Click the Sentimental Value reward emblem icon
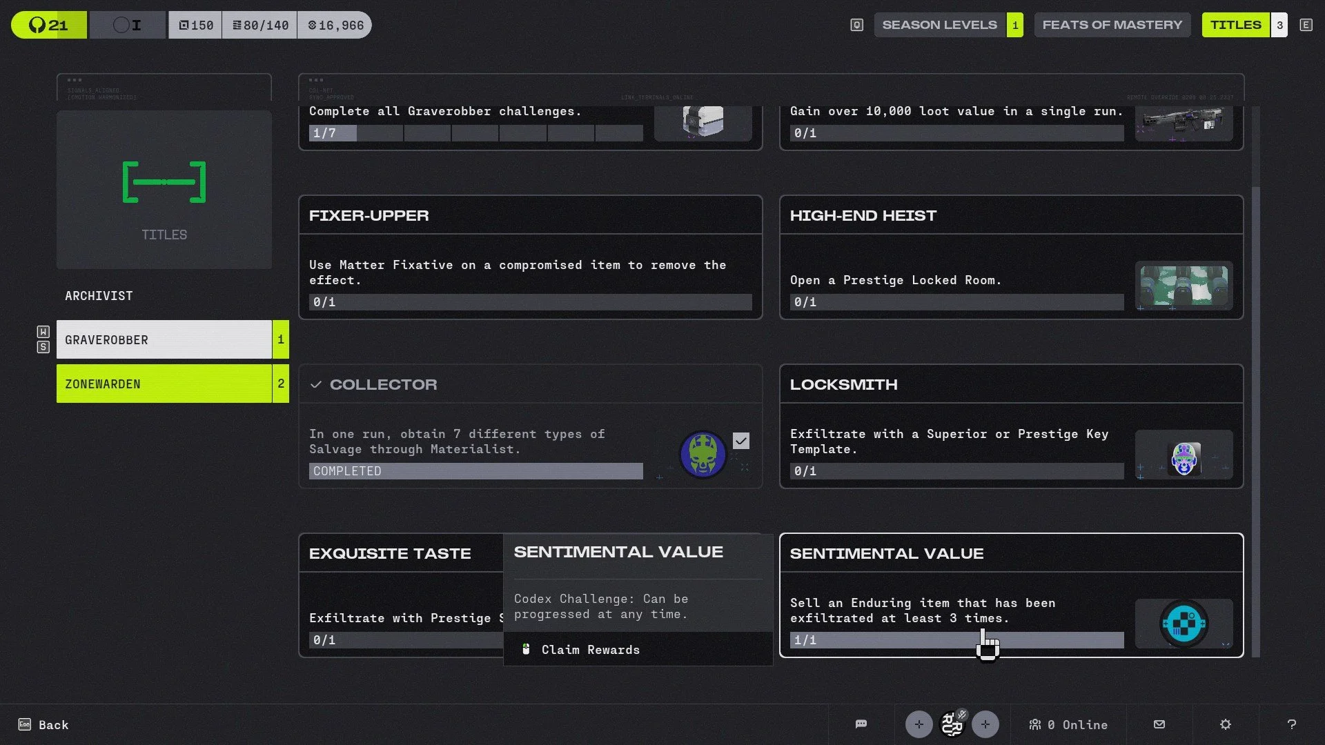Image resolution: width=1325 pixels, height=745 pixels. pos(1184,624)
